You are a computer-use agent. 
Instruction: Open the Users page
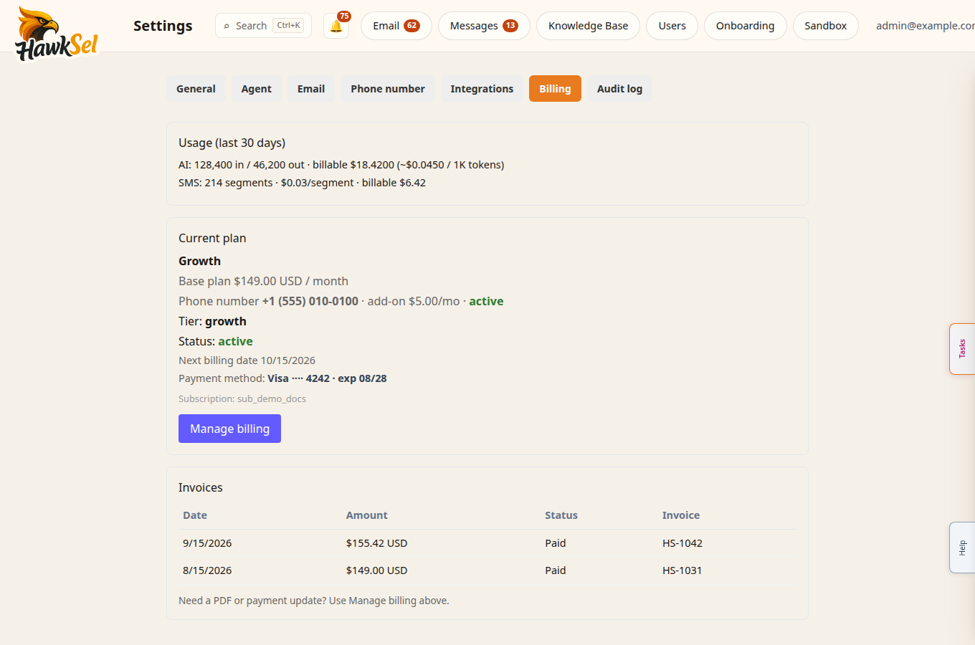point(672,26)
